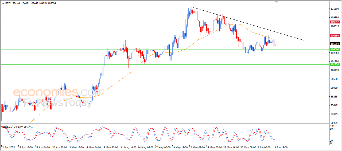Click the 27 May 16:00 time label
Screen dimensions: 342x151
pyautogui.click(x=231, y=147)
